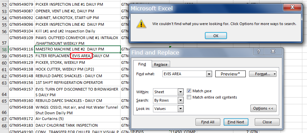Select cell Air Curtains (5)

pyautogui.click(x=77, y=119)
